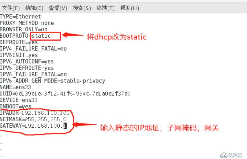Click the NAME=ens33 line
This screenshot has height=159, width=247.
tap(16, 87)
